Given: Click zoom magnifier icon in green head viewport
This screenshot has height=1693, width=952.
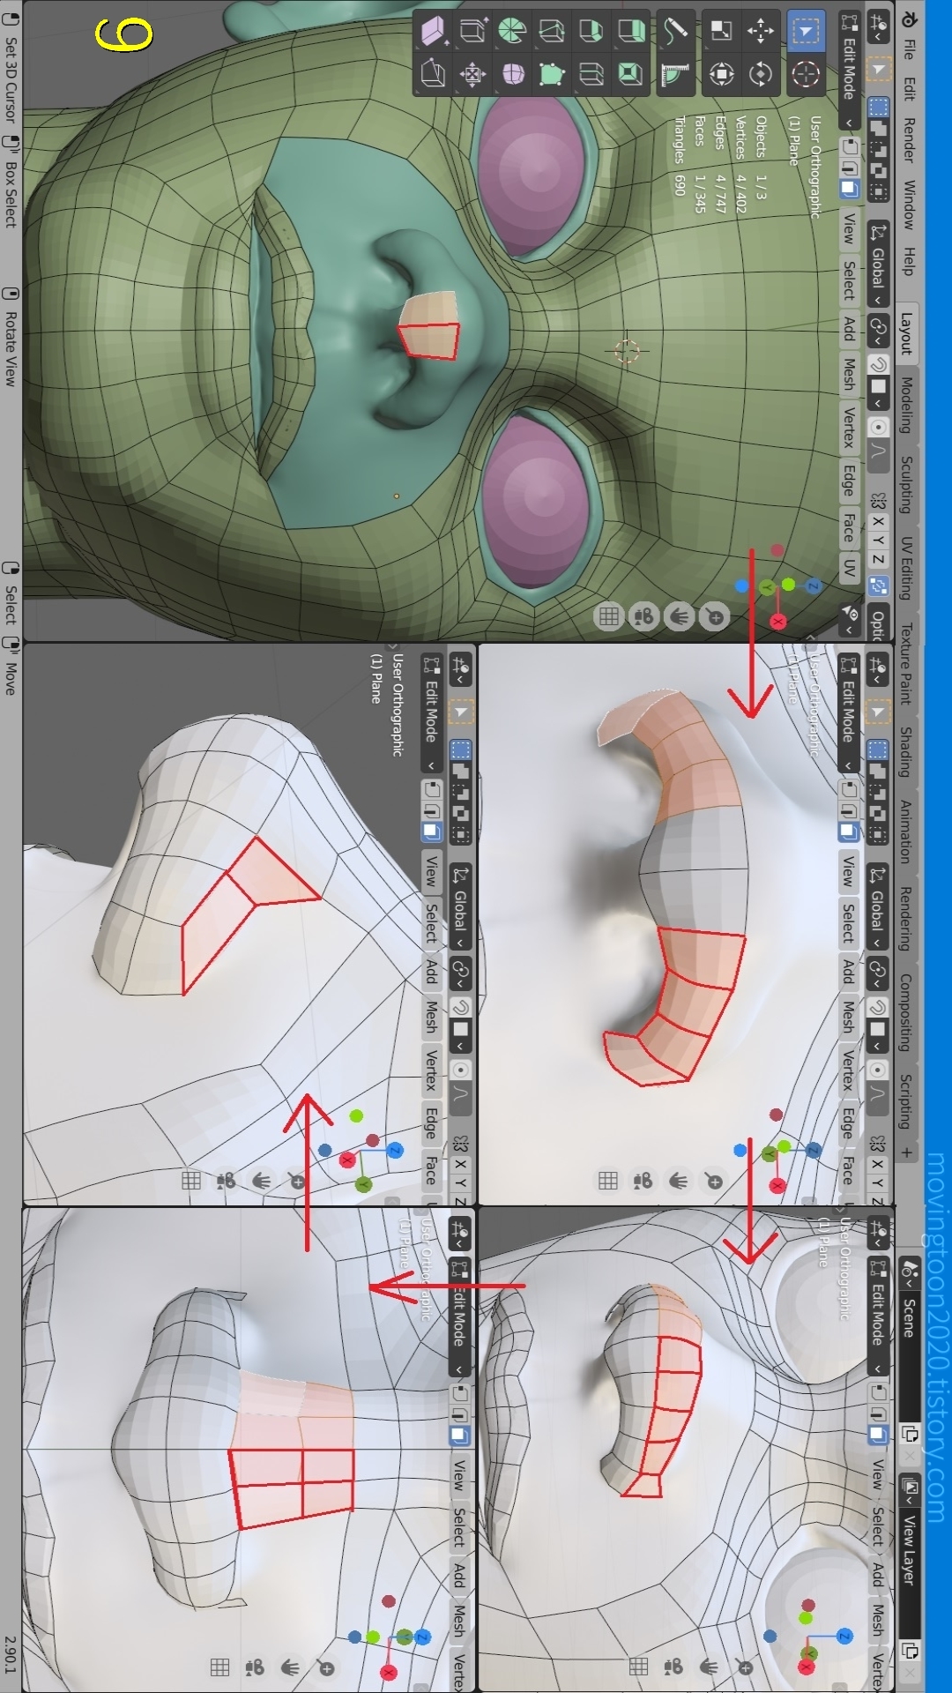Looking at the screenshot, I should click(715, 616).
